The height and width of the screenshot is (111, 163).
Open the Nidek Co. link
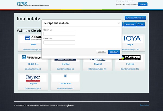click(x=33, y=64)
